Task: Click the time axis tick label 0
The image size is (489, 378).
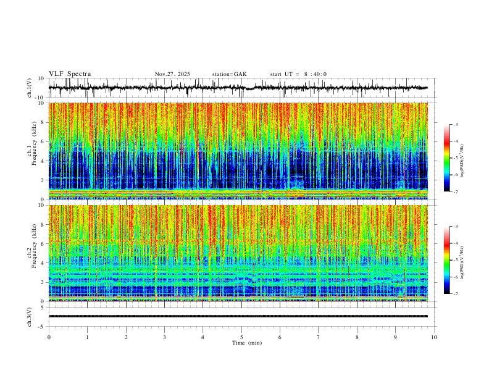Action: [x=49, y=337]
